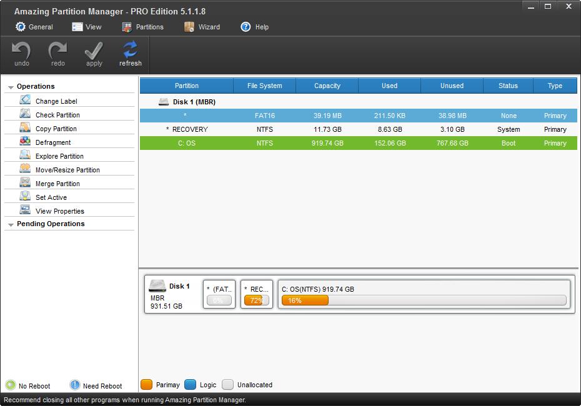Screen dimensions: 581x406
Task: Select the C: OS usage bar at 16%
Action: coord(305,300)
